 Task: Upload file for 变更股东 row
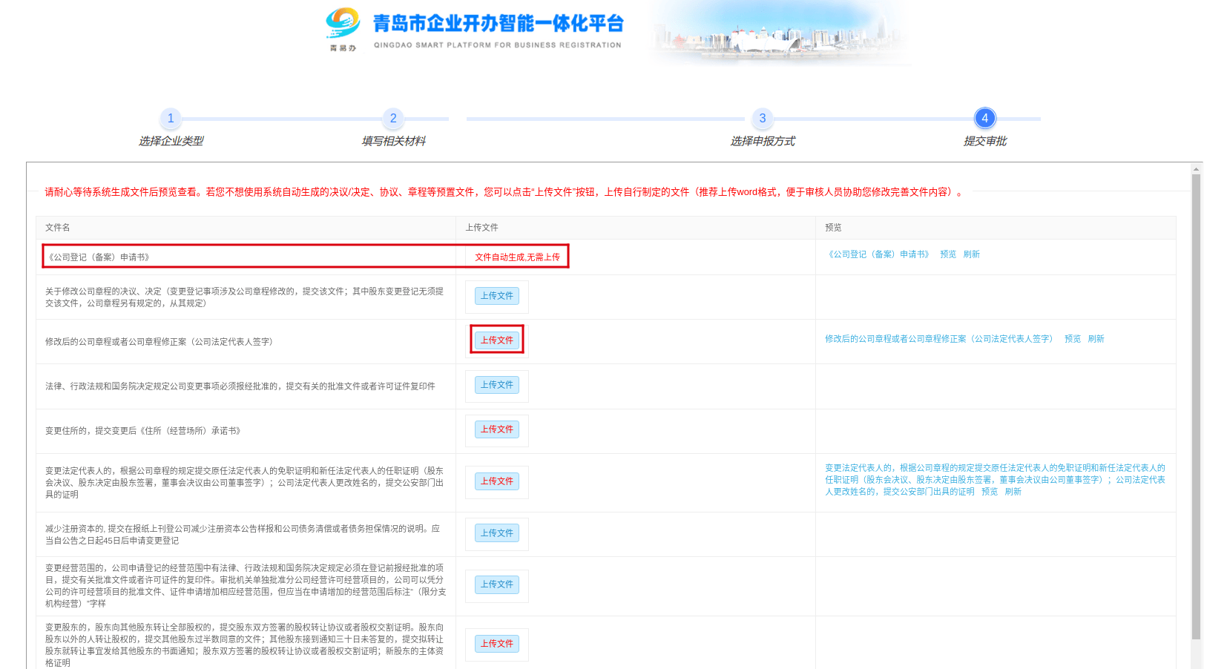(496, 644)
